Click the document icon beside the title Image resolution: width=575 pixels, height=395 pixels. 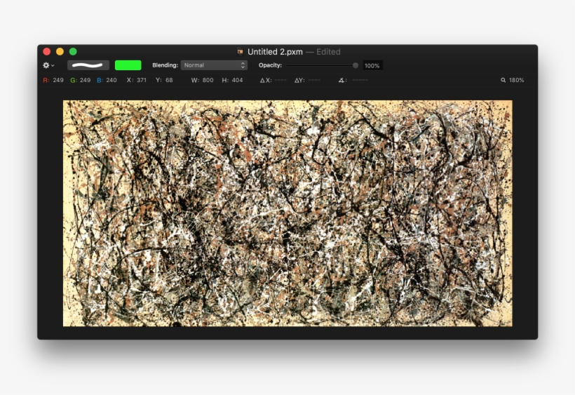pos(241,52)
